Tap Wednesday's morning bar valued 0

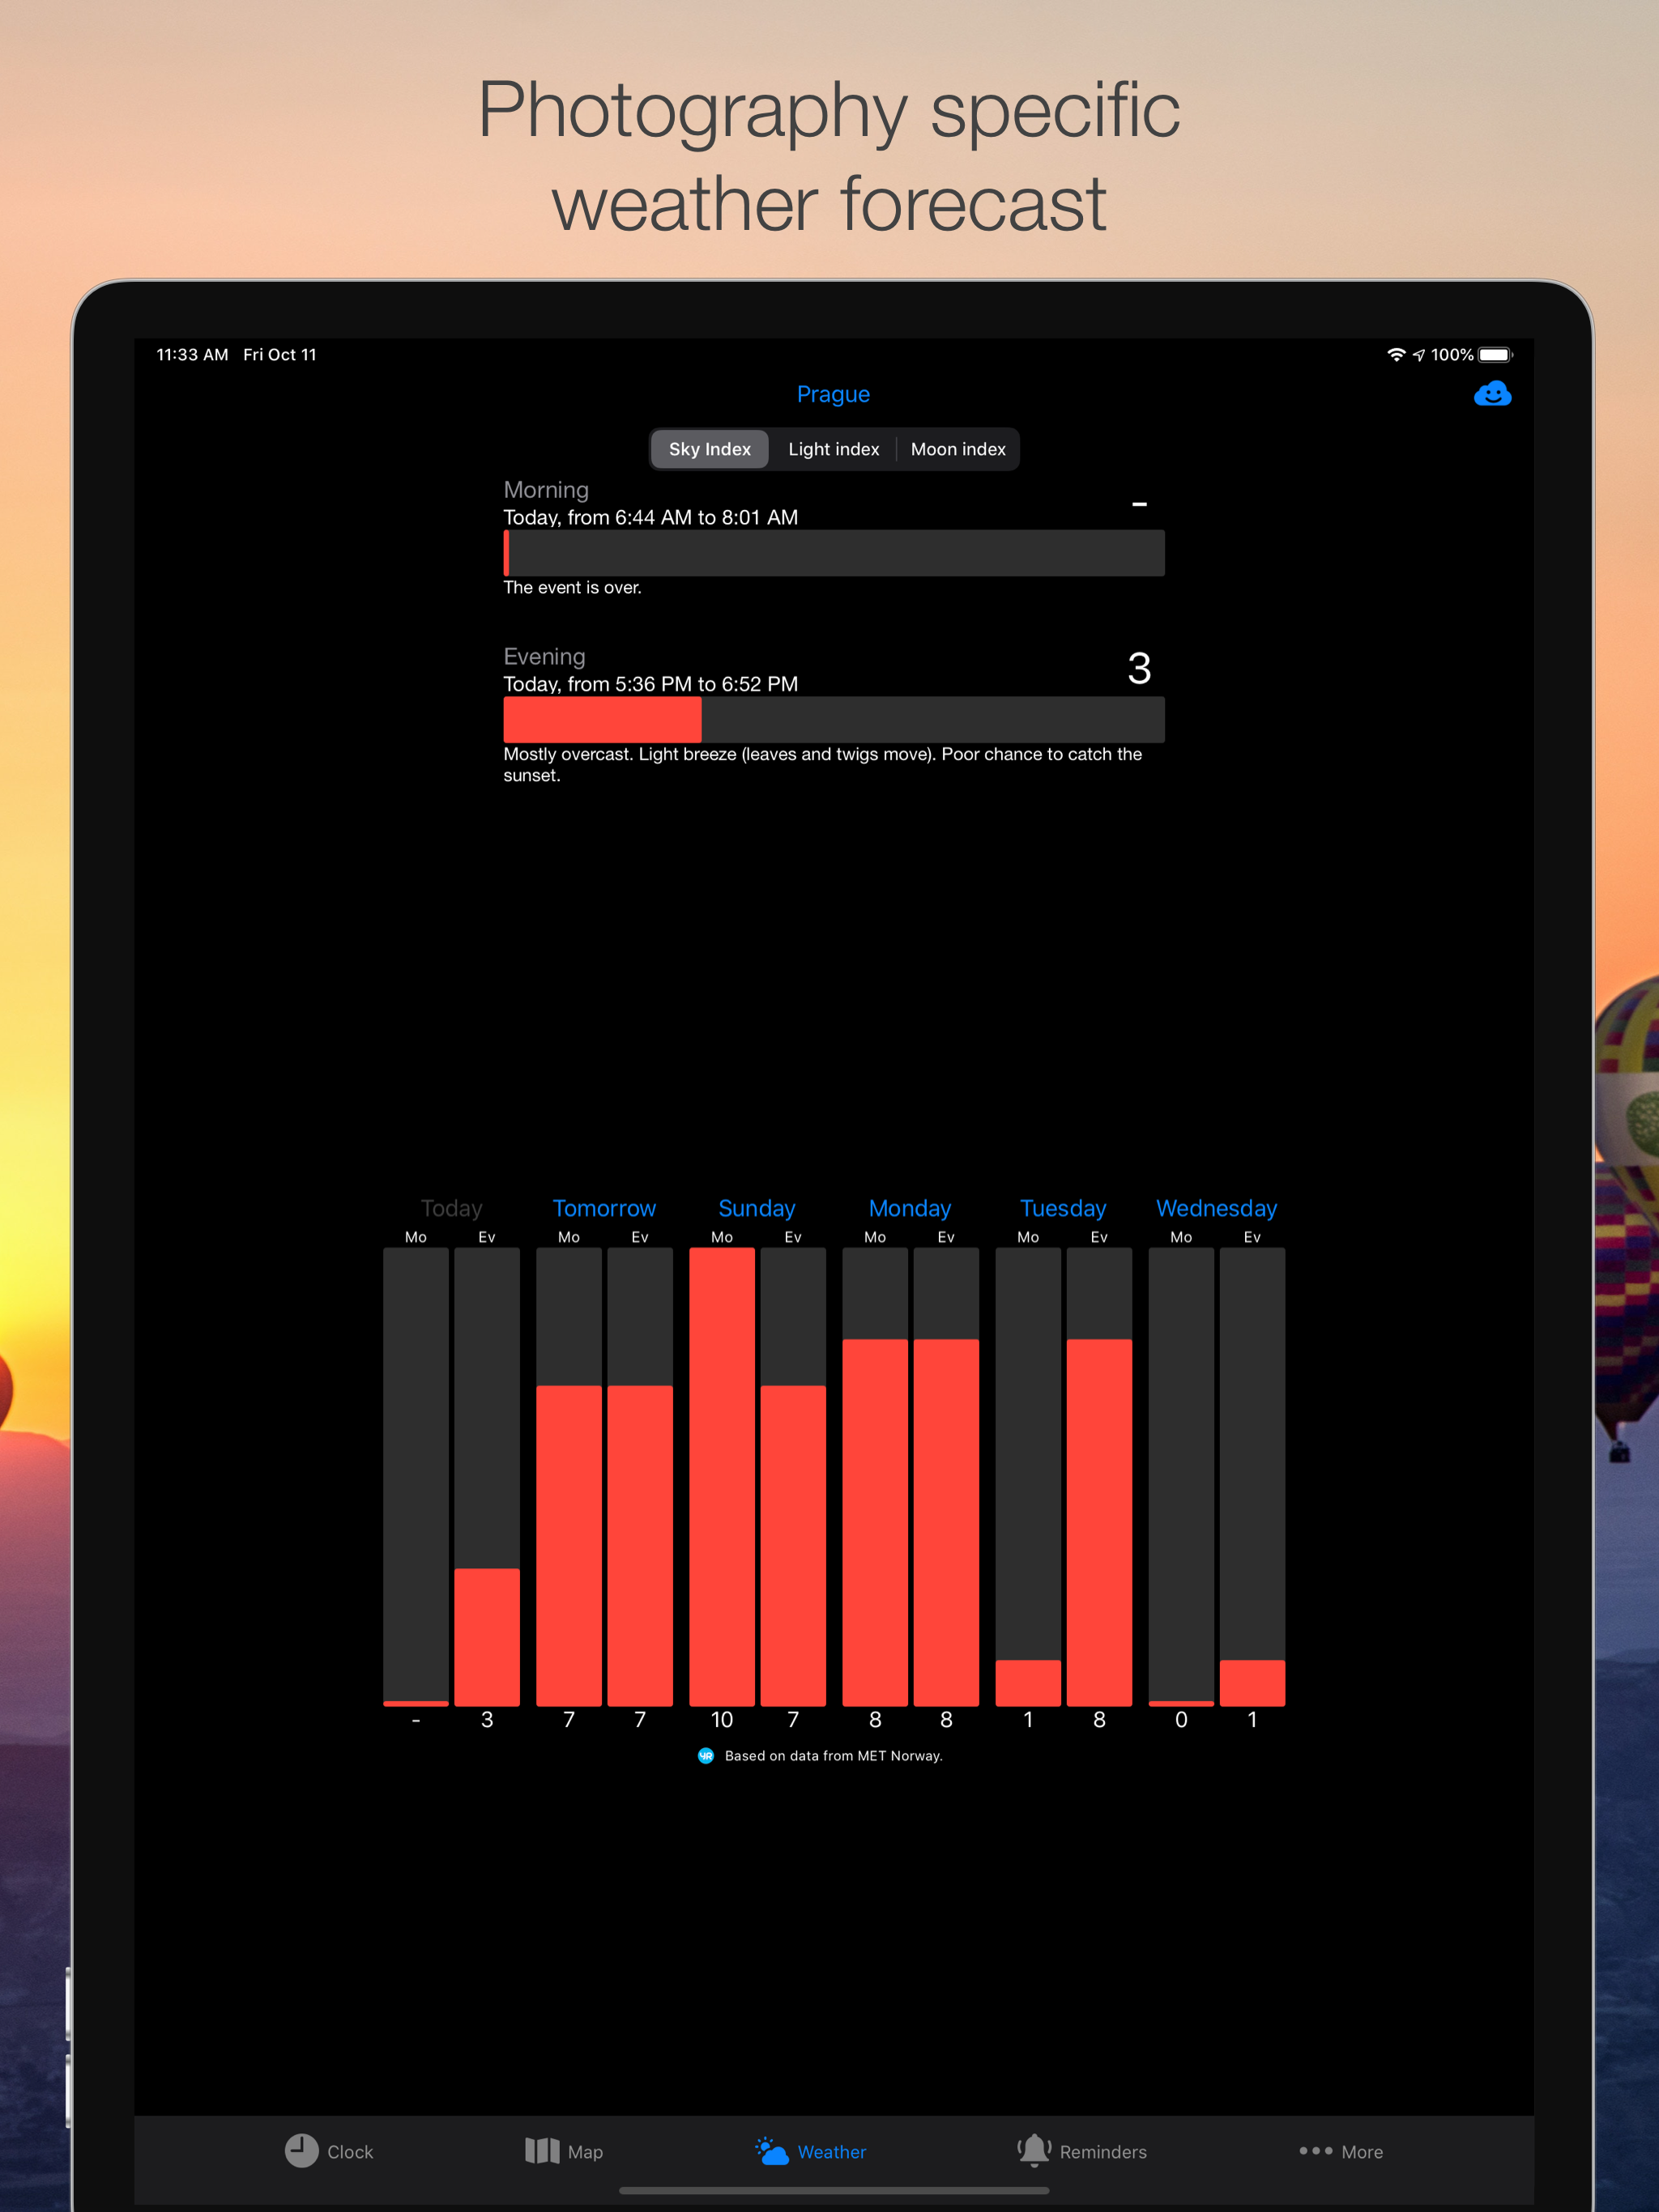pyautogui.click(x=1182, y=1476)
